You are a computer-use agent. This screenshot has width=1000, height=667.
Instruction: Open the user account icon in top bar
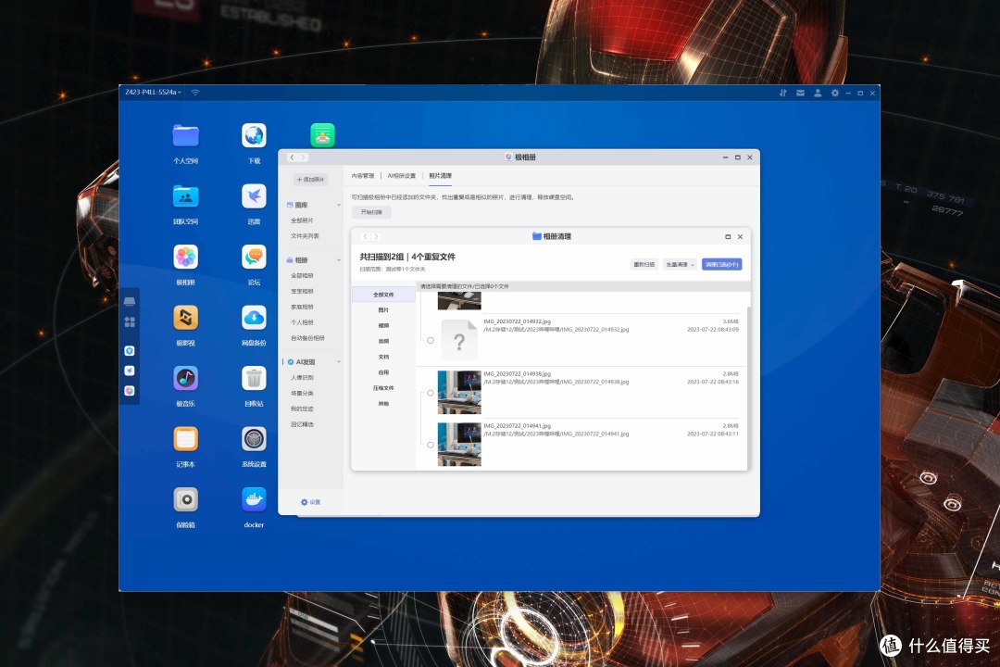[x=818, y=94]
